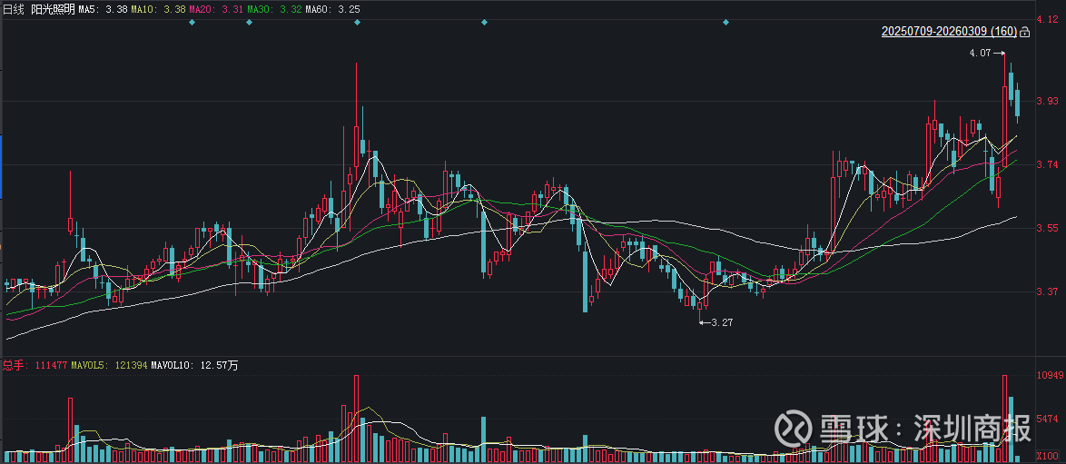Click the 3.93 price axis label
Image resolution: width=1066 pixels, height=464 pixels.
point(1047,102)
